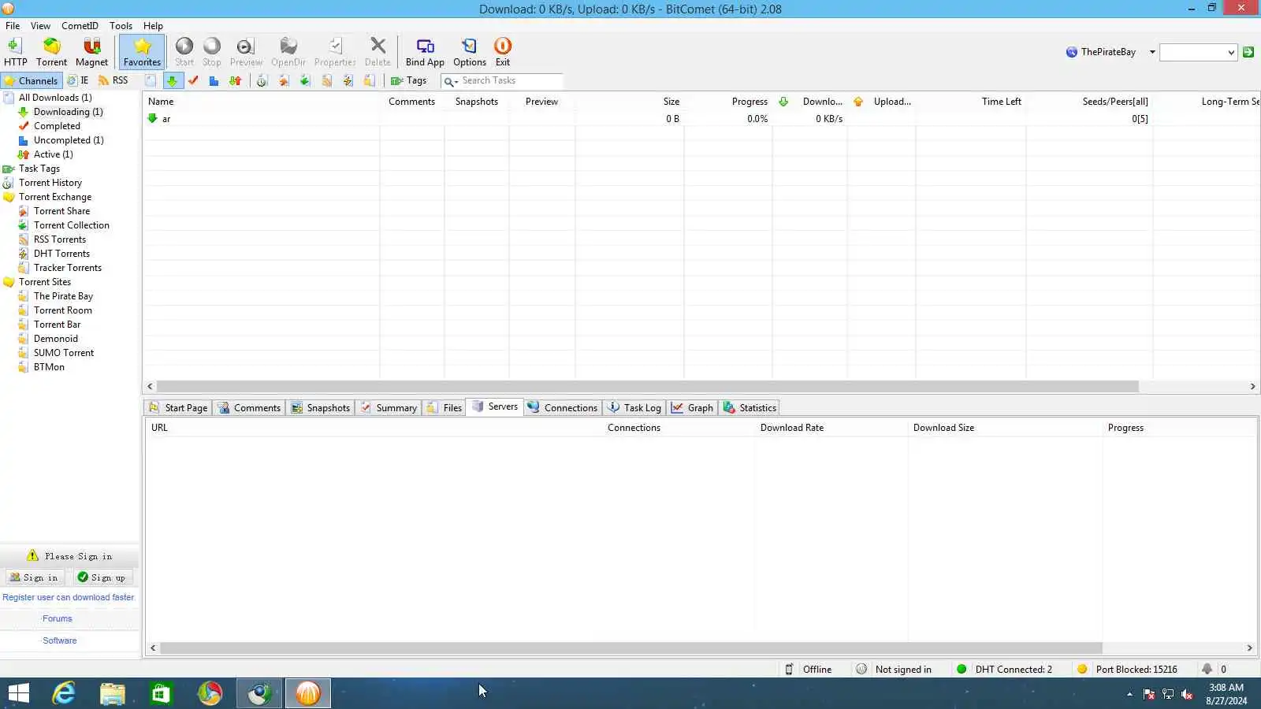The height and width of the screenshot is (709, 1261).
Task: Click the Sign up button
Action: [x=102, y=577]
